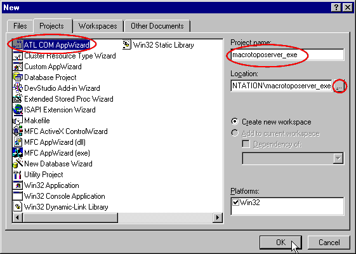Select the Win32 Static Library icon
This screenshot has height=254, width=356.
click(x=127, y=44)
